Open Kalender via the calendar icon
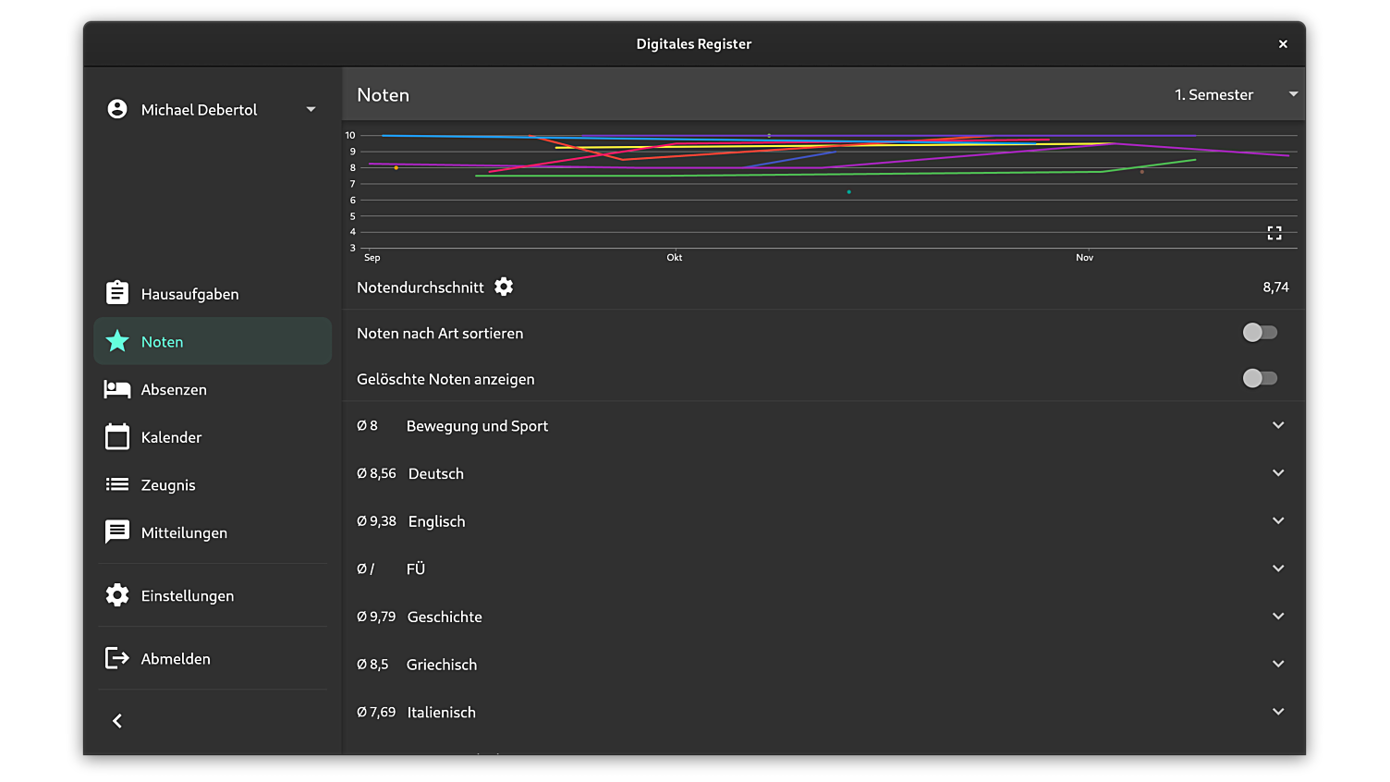 pyautogui.click(x=117, y=436)
